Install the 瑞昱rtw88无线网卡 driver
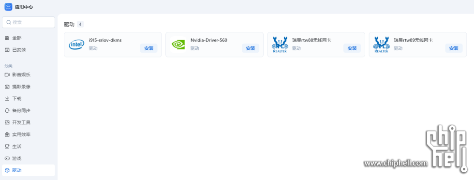 [352, 48]
